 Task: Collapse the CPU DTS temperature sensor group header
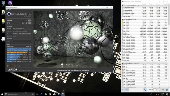point(145,63)
